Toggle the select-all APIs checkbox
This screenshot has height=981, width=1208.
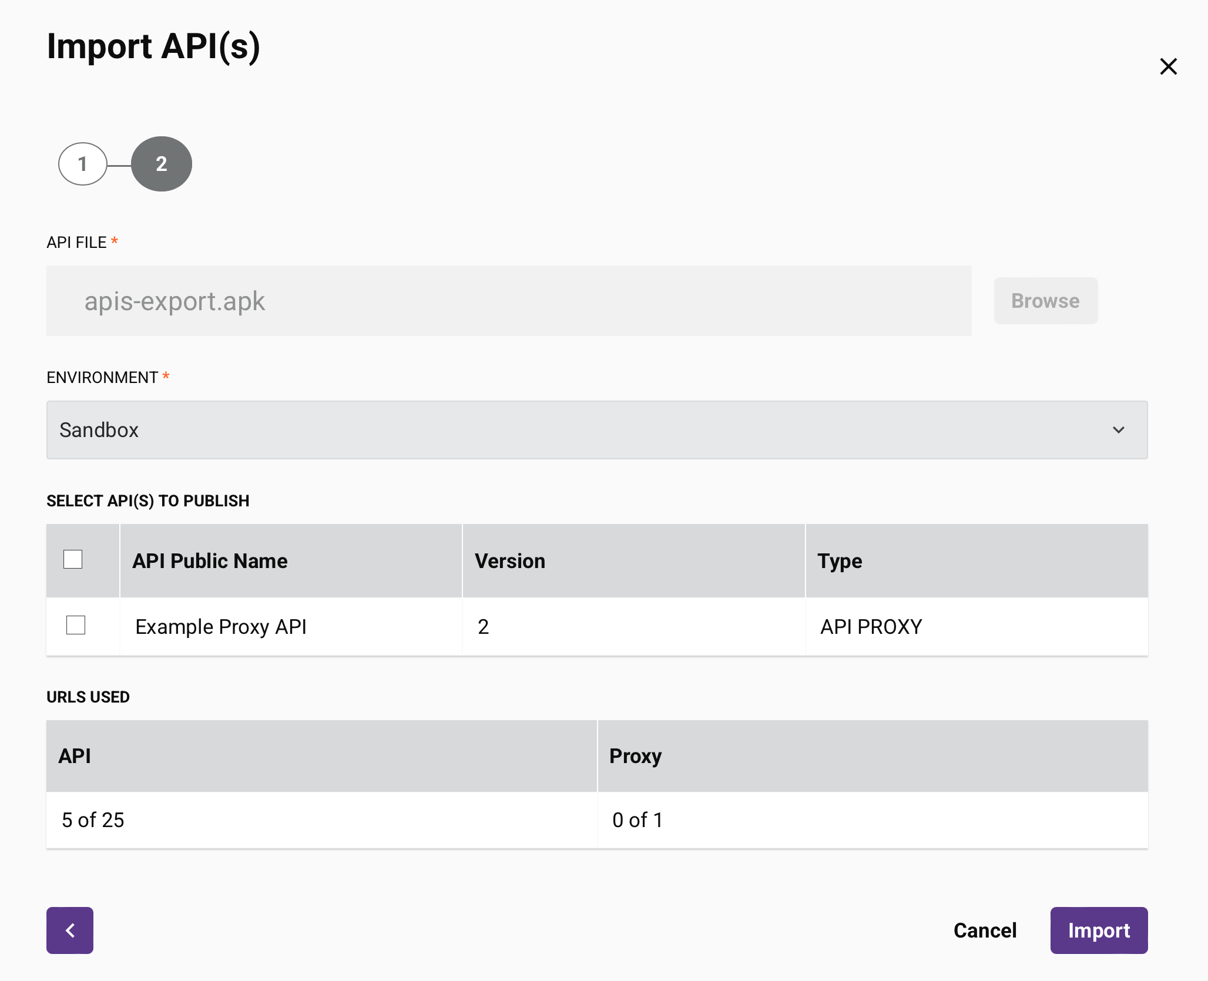pyautogui.click(x=73, y=560)
